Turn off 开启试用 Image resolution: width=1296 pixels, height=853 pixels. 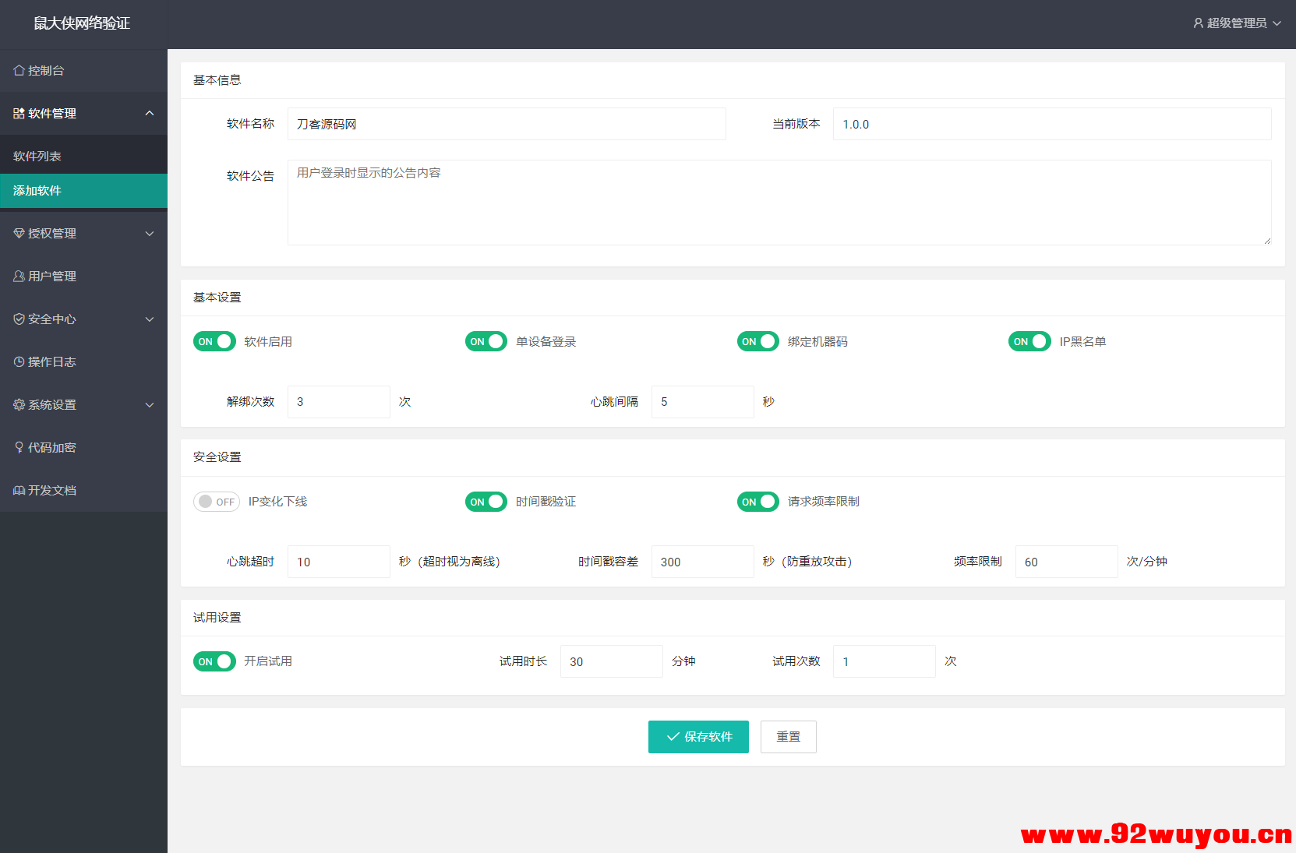click(x=214, y=661)
